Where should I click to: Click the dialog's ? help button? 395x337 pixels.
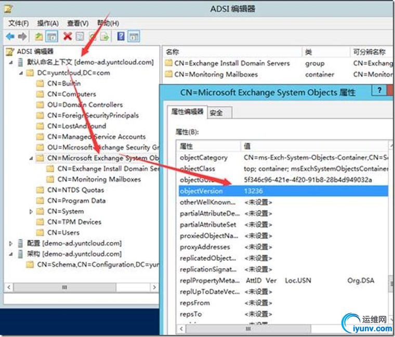pyautogui.click(x=379, y=90)
